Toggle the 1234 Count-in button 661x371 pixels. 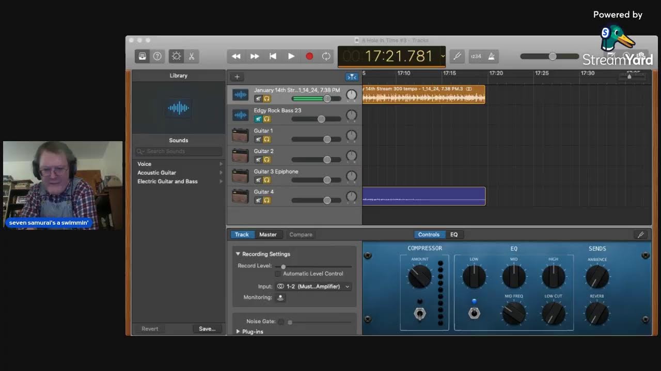click(476, 56)
